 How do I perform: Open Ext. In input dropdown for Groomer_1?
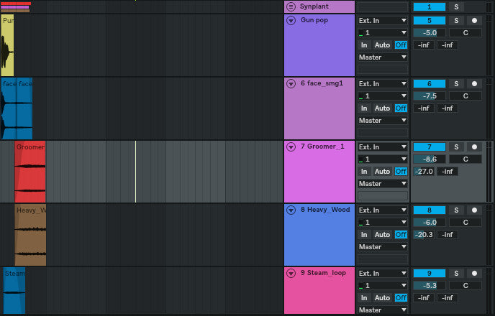point(383,147)
